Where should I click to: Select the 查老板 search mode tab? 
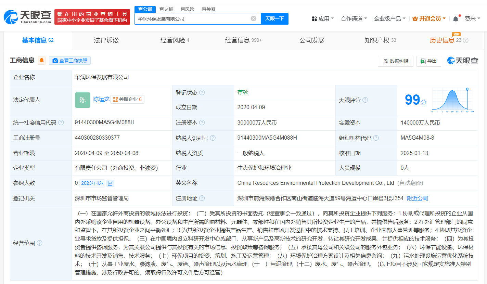(166, 9)
